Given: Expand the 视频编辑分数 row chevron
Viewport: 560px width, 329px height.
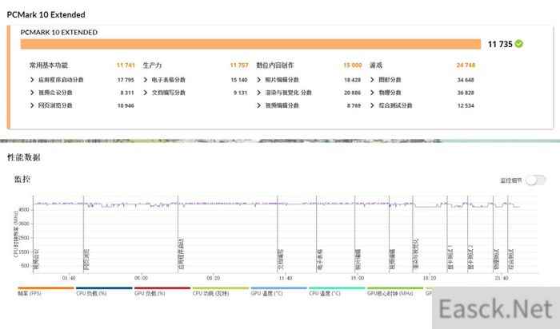Looking at the screenshot, I should (x=259, y=105).
